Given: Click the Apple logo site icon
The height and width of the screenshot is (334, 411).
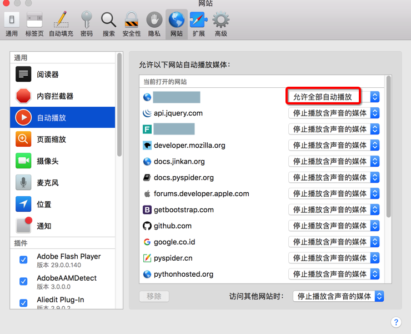Looking at the screenshot, I should click(x=147, y=193).
